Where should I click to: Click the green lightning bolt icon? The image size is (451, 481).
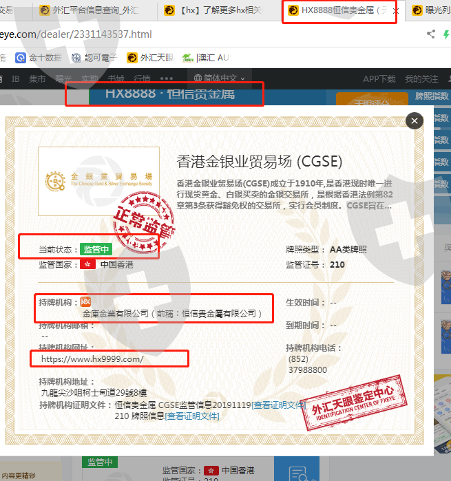(x=446, y=34)
